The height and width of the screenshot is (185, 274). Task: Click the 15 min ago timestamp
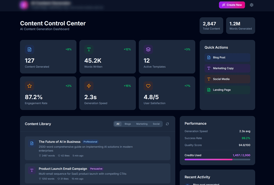point(77,179)
